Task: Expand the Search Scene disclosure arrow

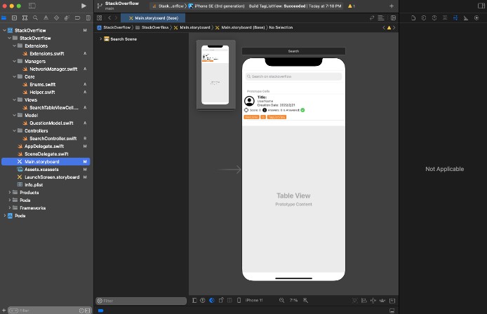Action: (x=101, y=39)
